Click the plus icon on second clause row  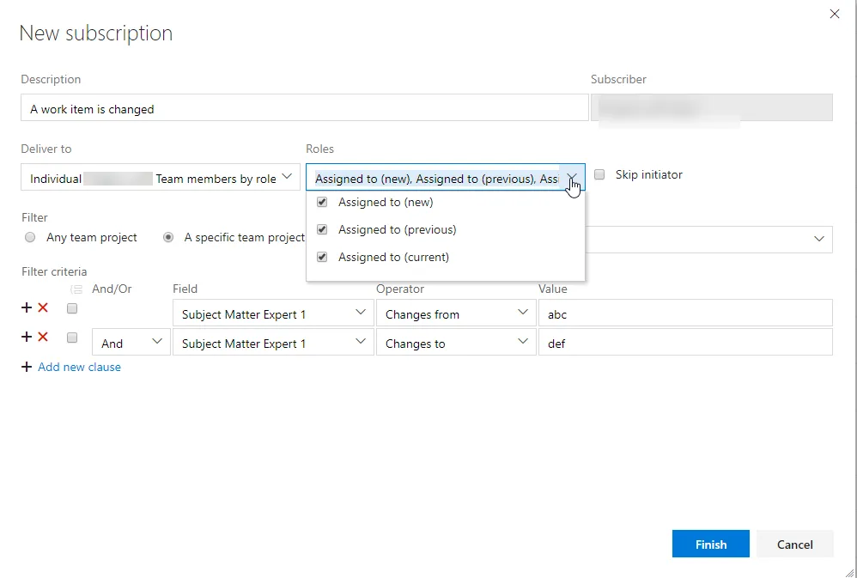[27, 337]
